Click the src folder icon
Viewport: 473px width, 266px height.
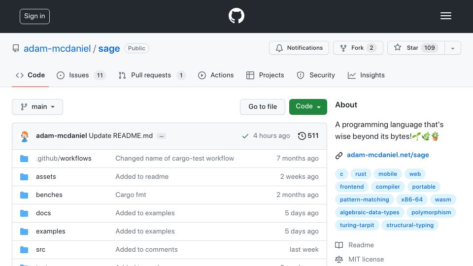[24, 250]
